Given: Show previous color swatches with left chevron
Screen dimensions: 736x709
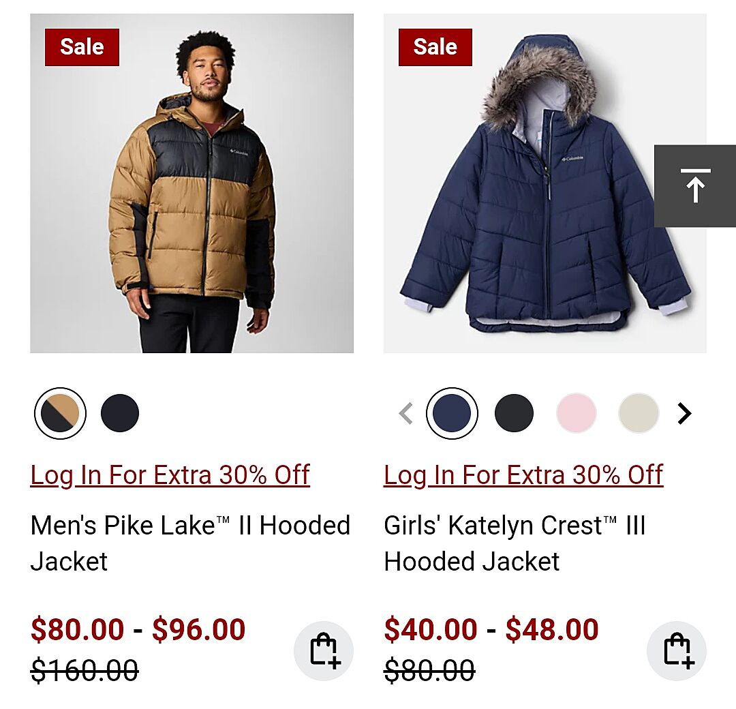Looking at the screenshot, I should (406, 413).
